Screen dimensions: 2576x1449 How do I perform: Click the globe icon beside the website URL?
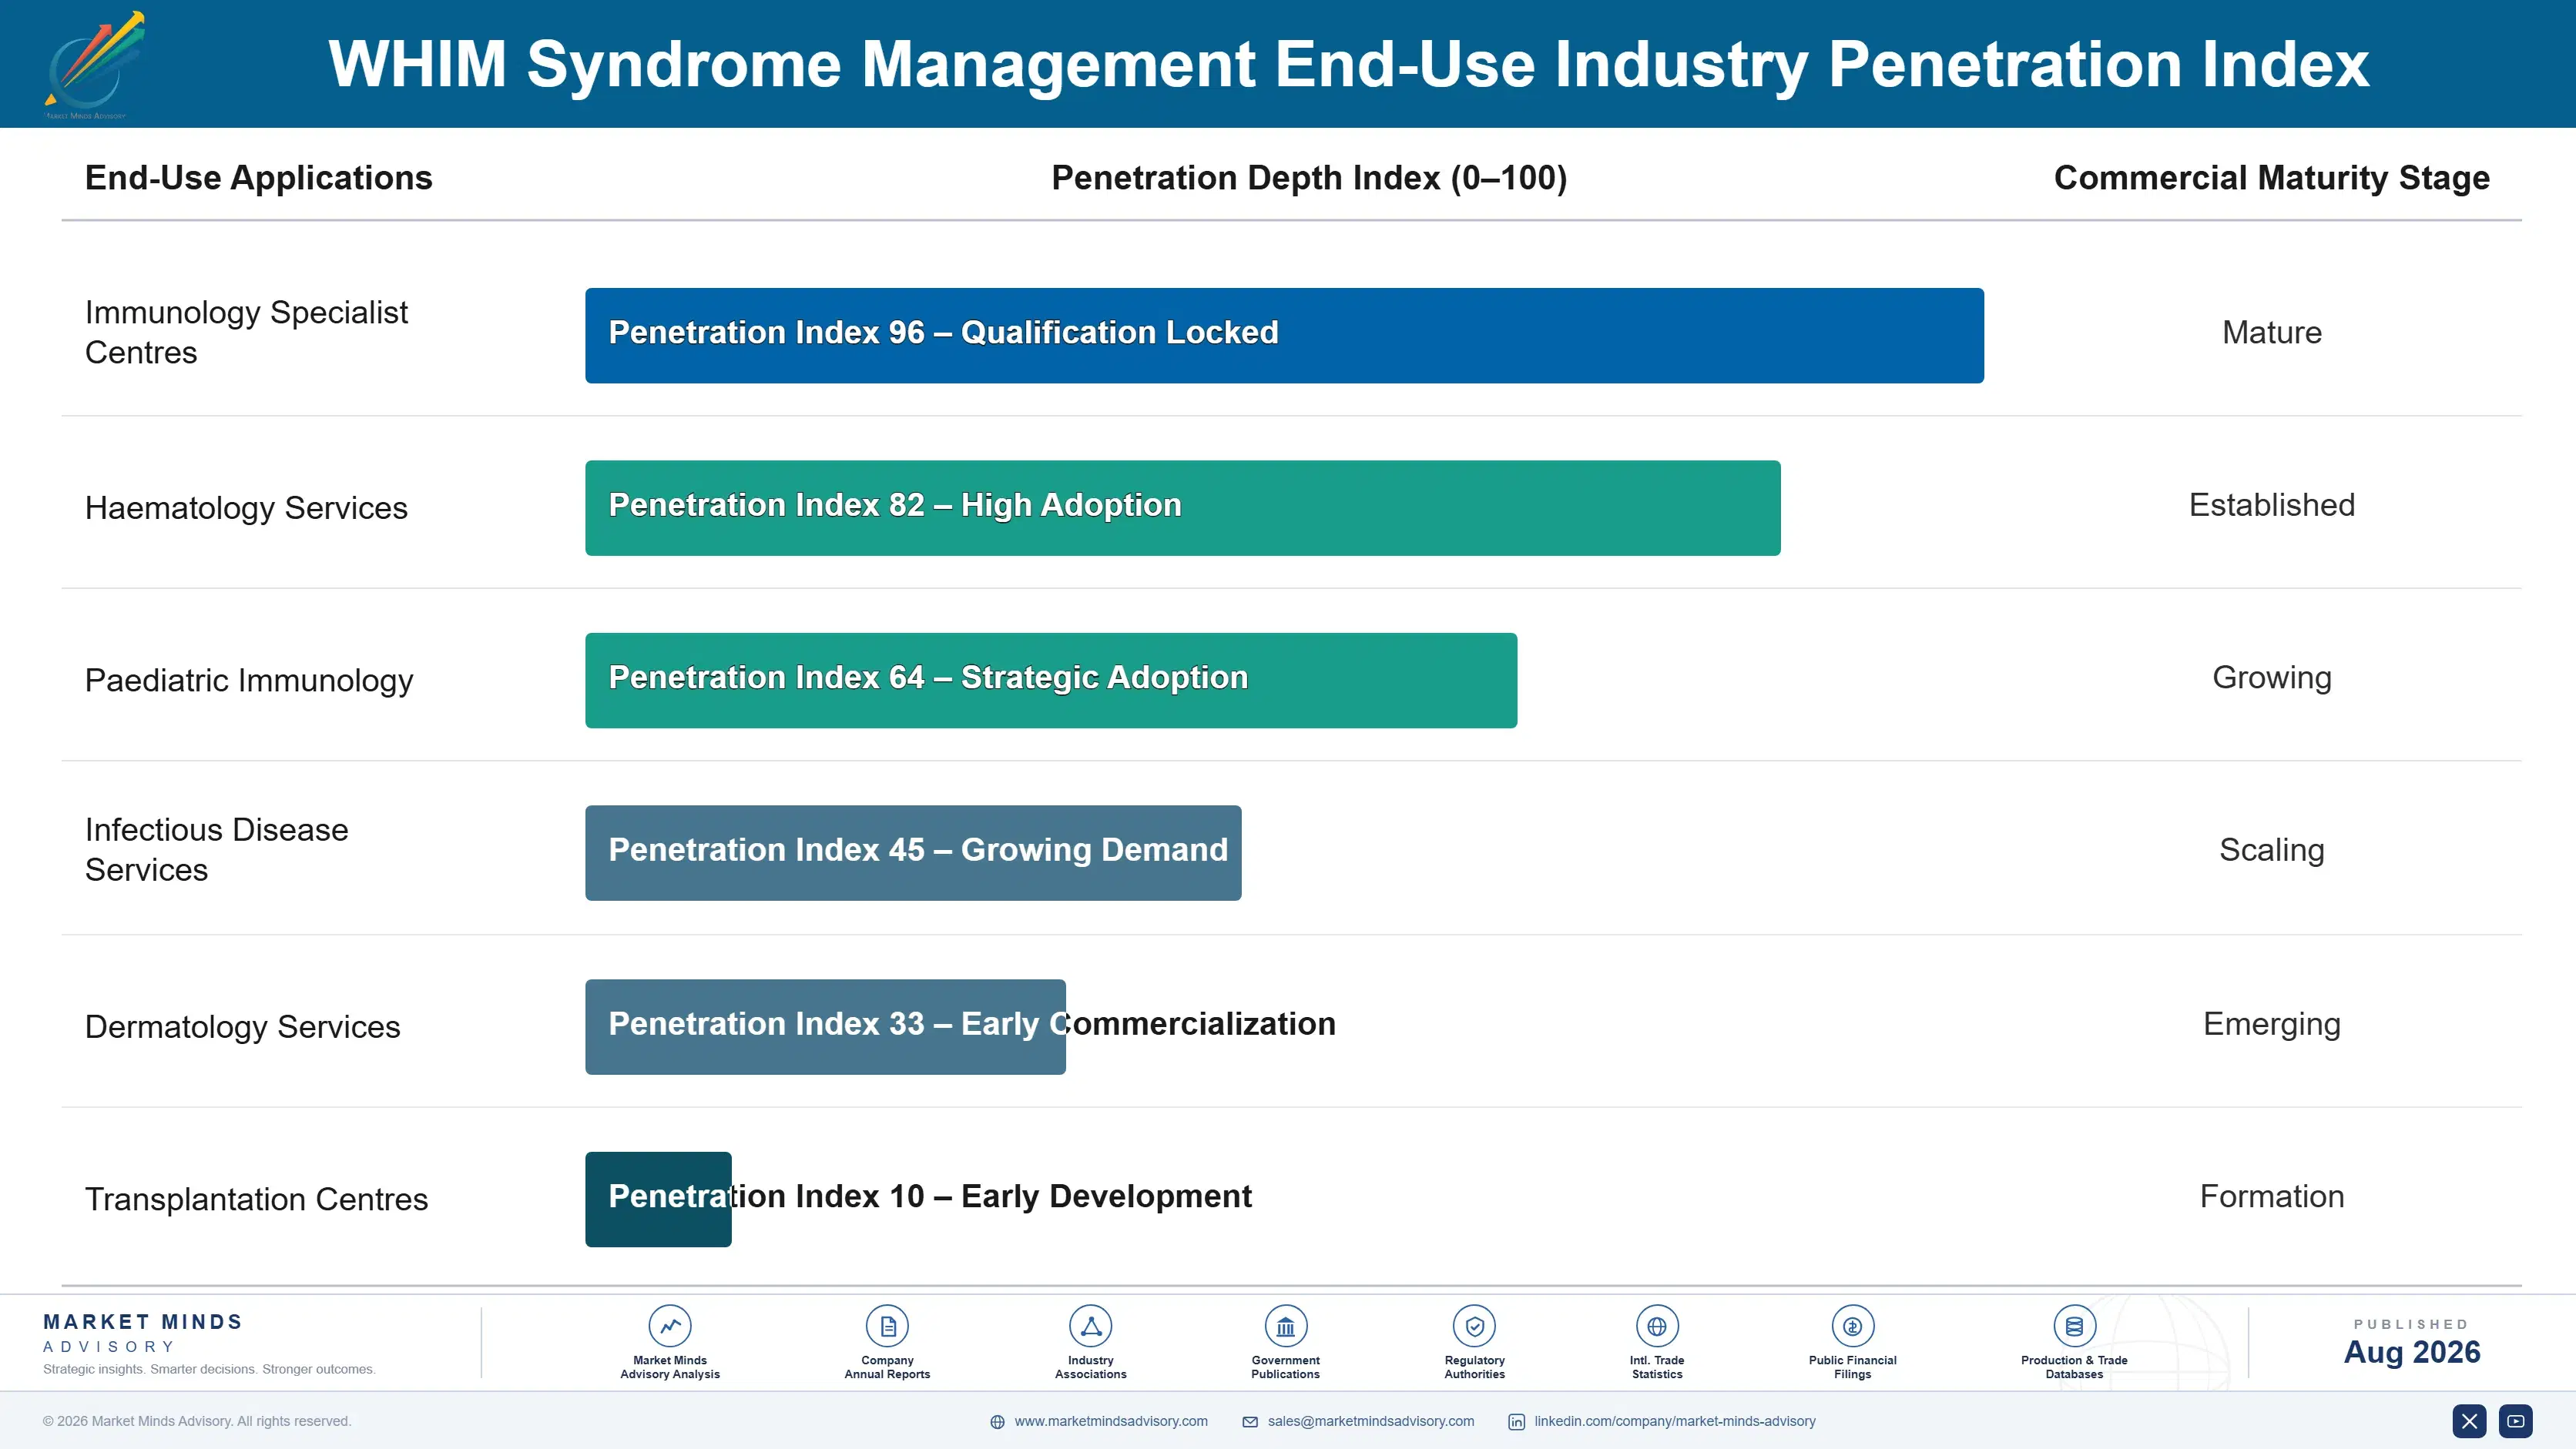(997, 1422)
